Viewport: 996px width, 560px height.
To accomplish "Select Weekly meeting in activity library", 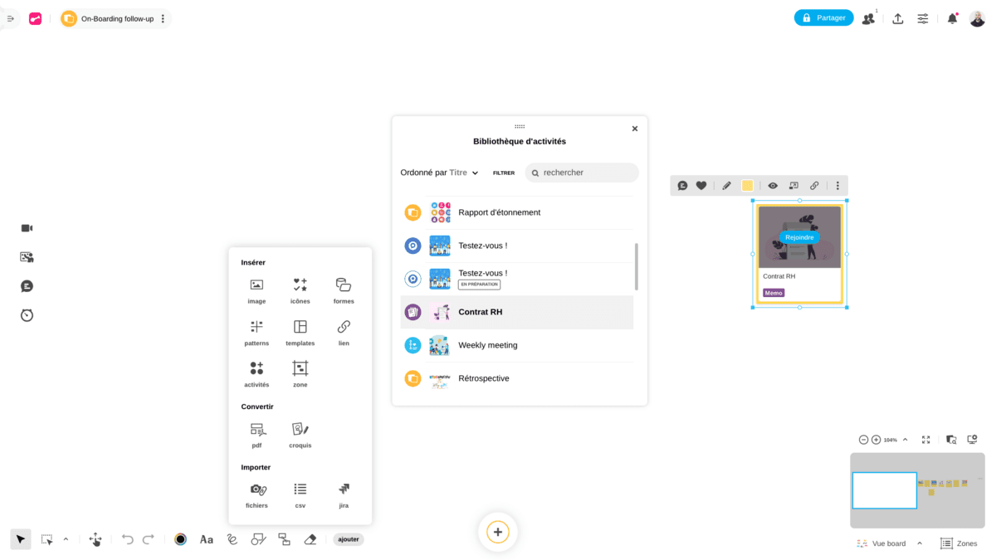I will point(487,345).
